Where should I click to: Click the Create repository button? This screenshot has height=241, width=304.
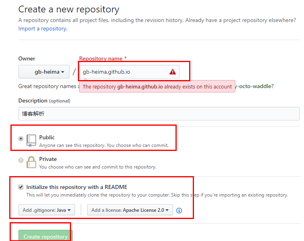pyautogui.click(x=45, y=236)
